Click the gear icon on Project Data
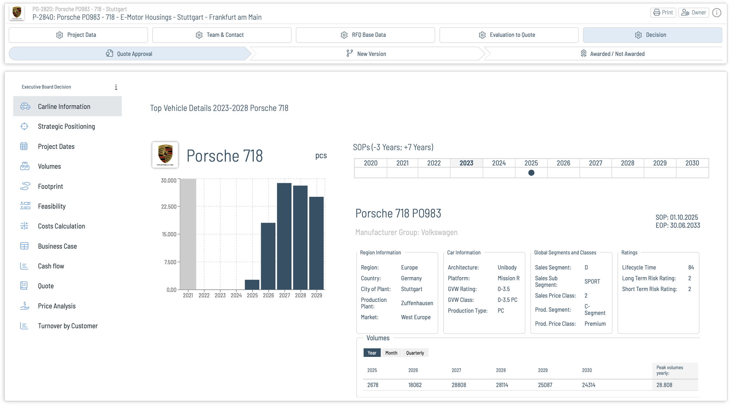The image size is (730, 405). (59, 35)
